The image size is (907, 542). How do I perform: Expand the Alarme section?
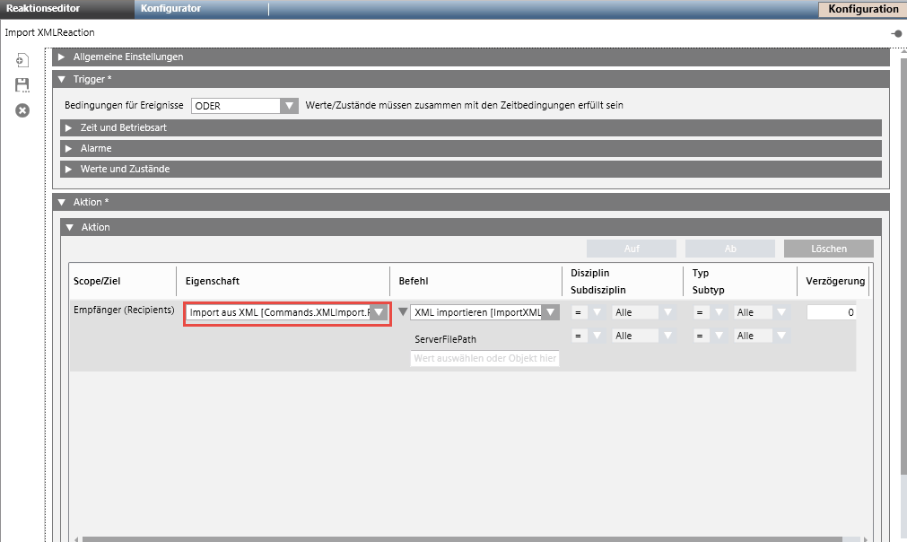click(x=69, y=148)
